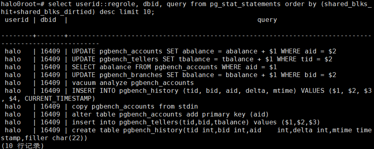Click the '(10 行记录)' row count footer
374x149 pixels.
click(22, 146)
